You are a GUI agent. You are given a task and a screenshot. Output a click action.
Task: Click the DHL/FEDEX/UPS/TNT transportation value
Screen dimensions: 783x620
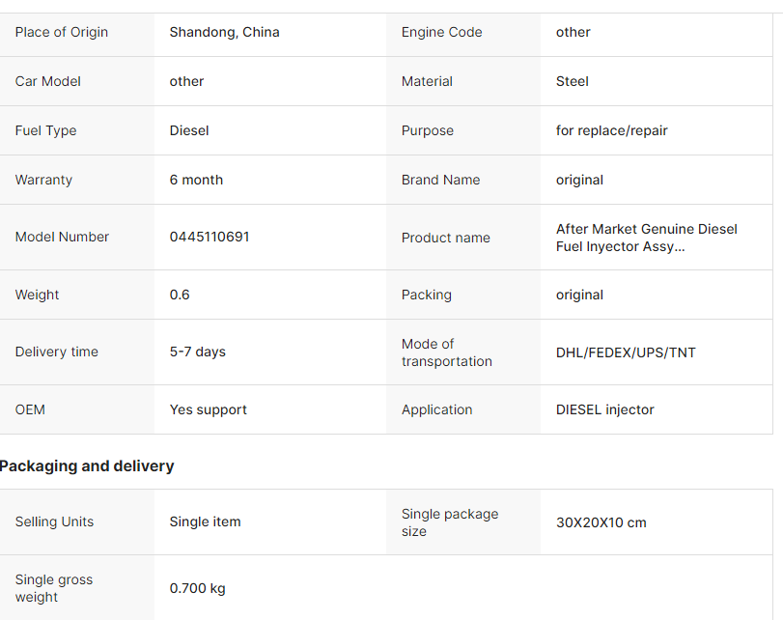(626, 352)
